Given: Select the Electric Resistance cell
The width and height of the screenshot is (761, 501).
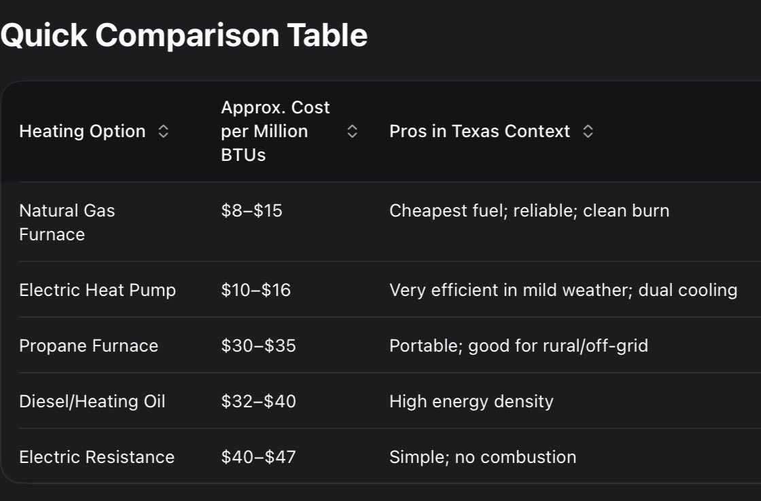Looking at the screenshot, I should [96, 457].
